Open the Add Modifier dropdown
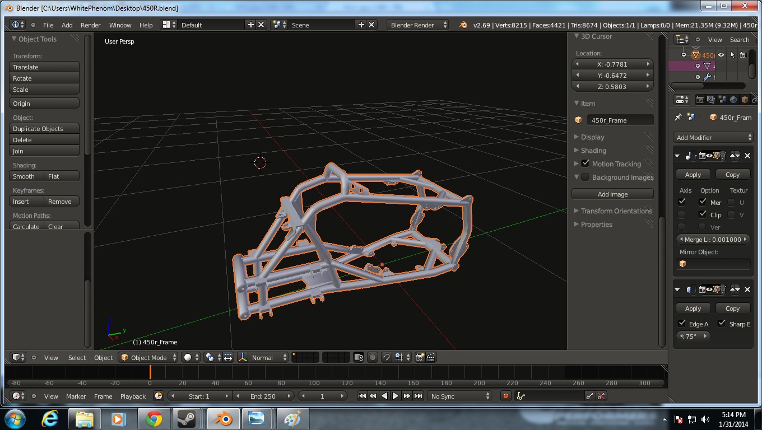 pyautogui.click(x=714, y=137)
